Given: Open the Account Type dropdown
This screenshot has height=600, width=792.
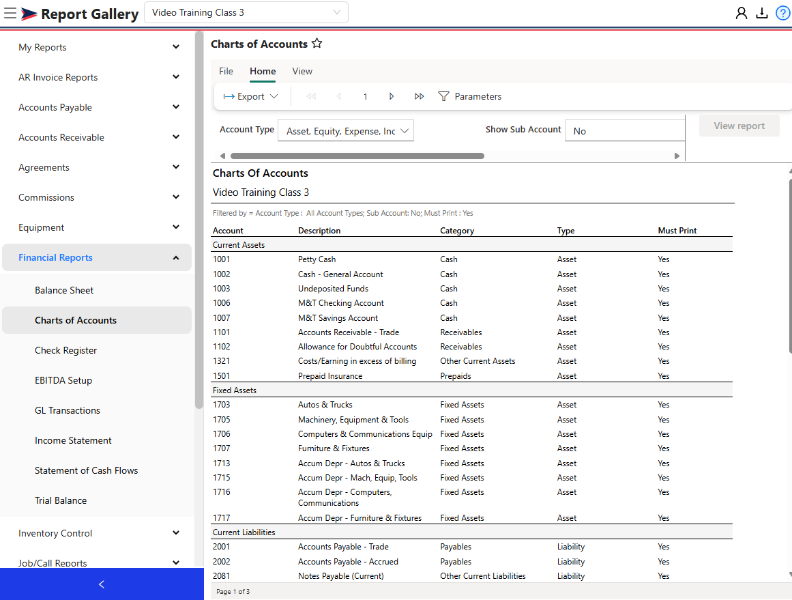Looking at the screenshot, I should click(346, 131).
